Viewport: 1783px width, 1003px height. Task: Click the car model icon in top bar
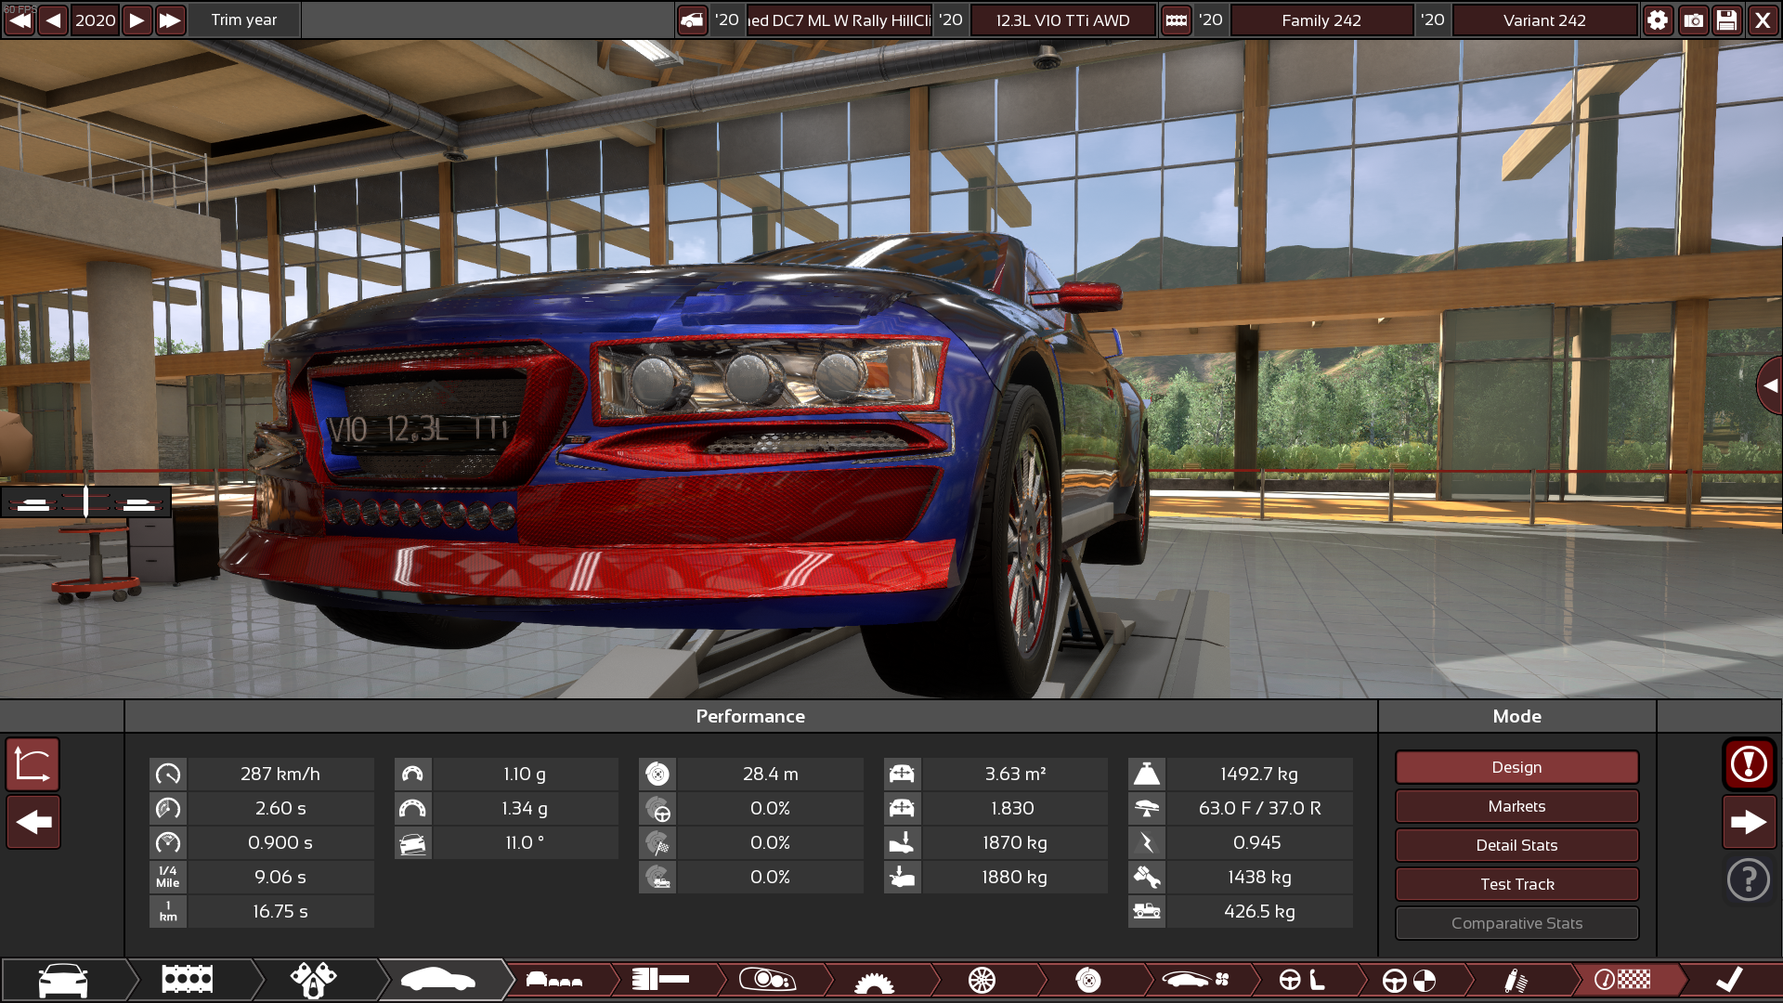coord(692,20)
